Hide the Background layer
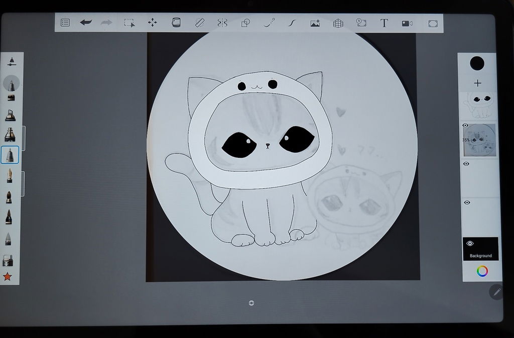The image size is (514, 338). coord(470,243)
